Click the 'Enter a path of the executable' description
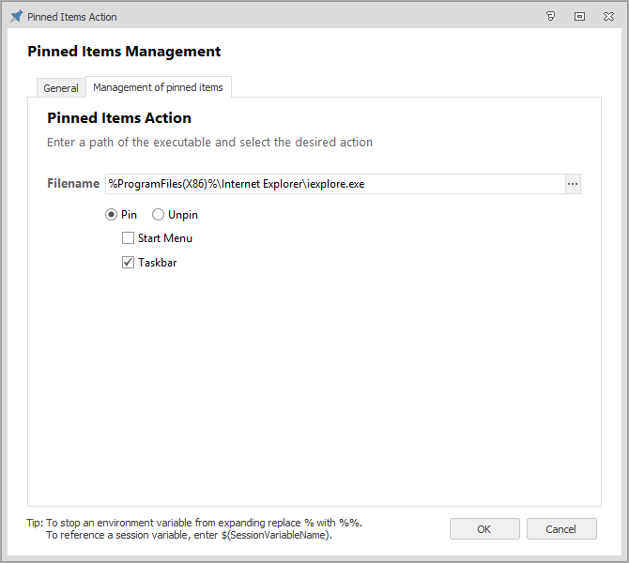The height and width of the screenshot is (563, 629). [x=209, y=143]
